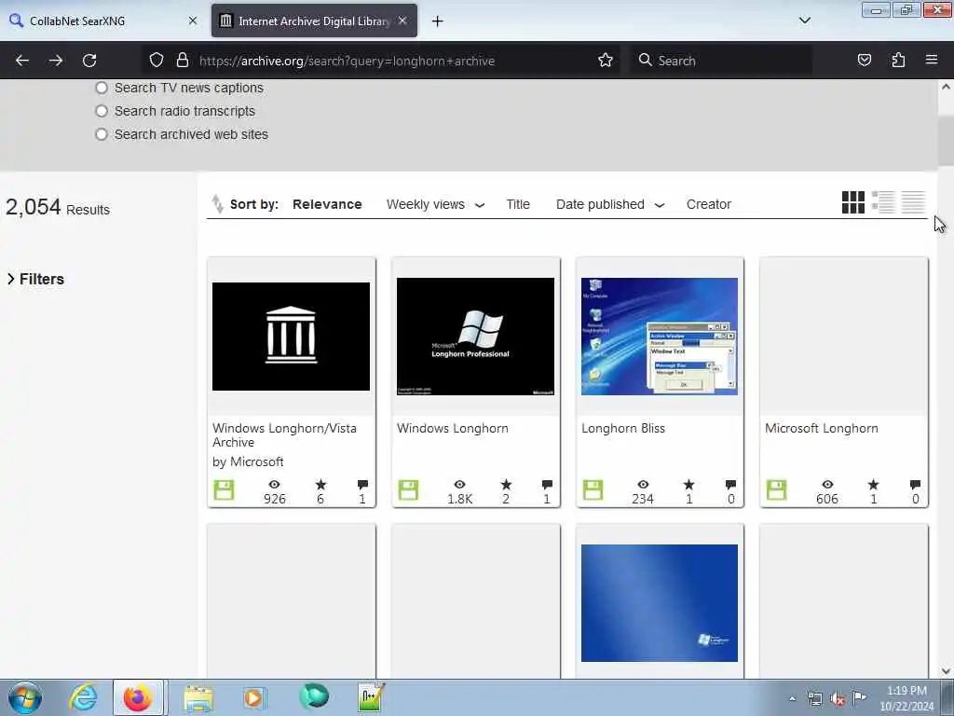Viewport: 954px width, 716px height.
Task: Open File Explorer folder in taskbar
Action: click(198, 697)
